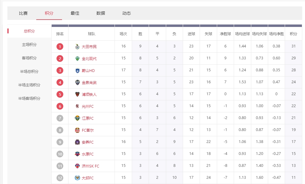Image resolution: width=305 pixels, height=184 pixels.
Task: Open 半场总积分 standings view
Action: coord(29,71)
